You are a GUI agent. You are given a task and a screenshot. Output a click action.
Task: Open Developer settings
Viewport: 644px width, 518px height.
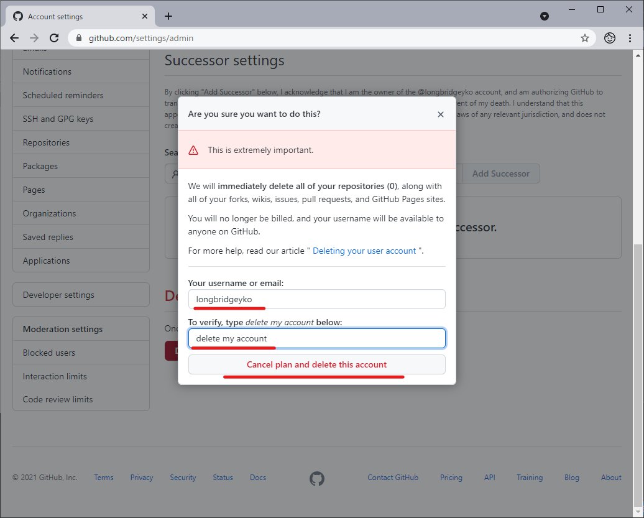point(81,295)
